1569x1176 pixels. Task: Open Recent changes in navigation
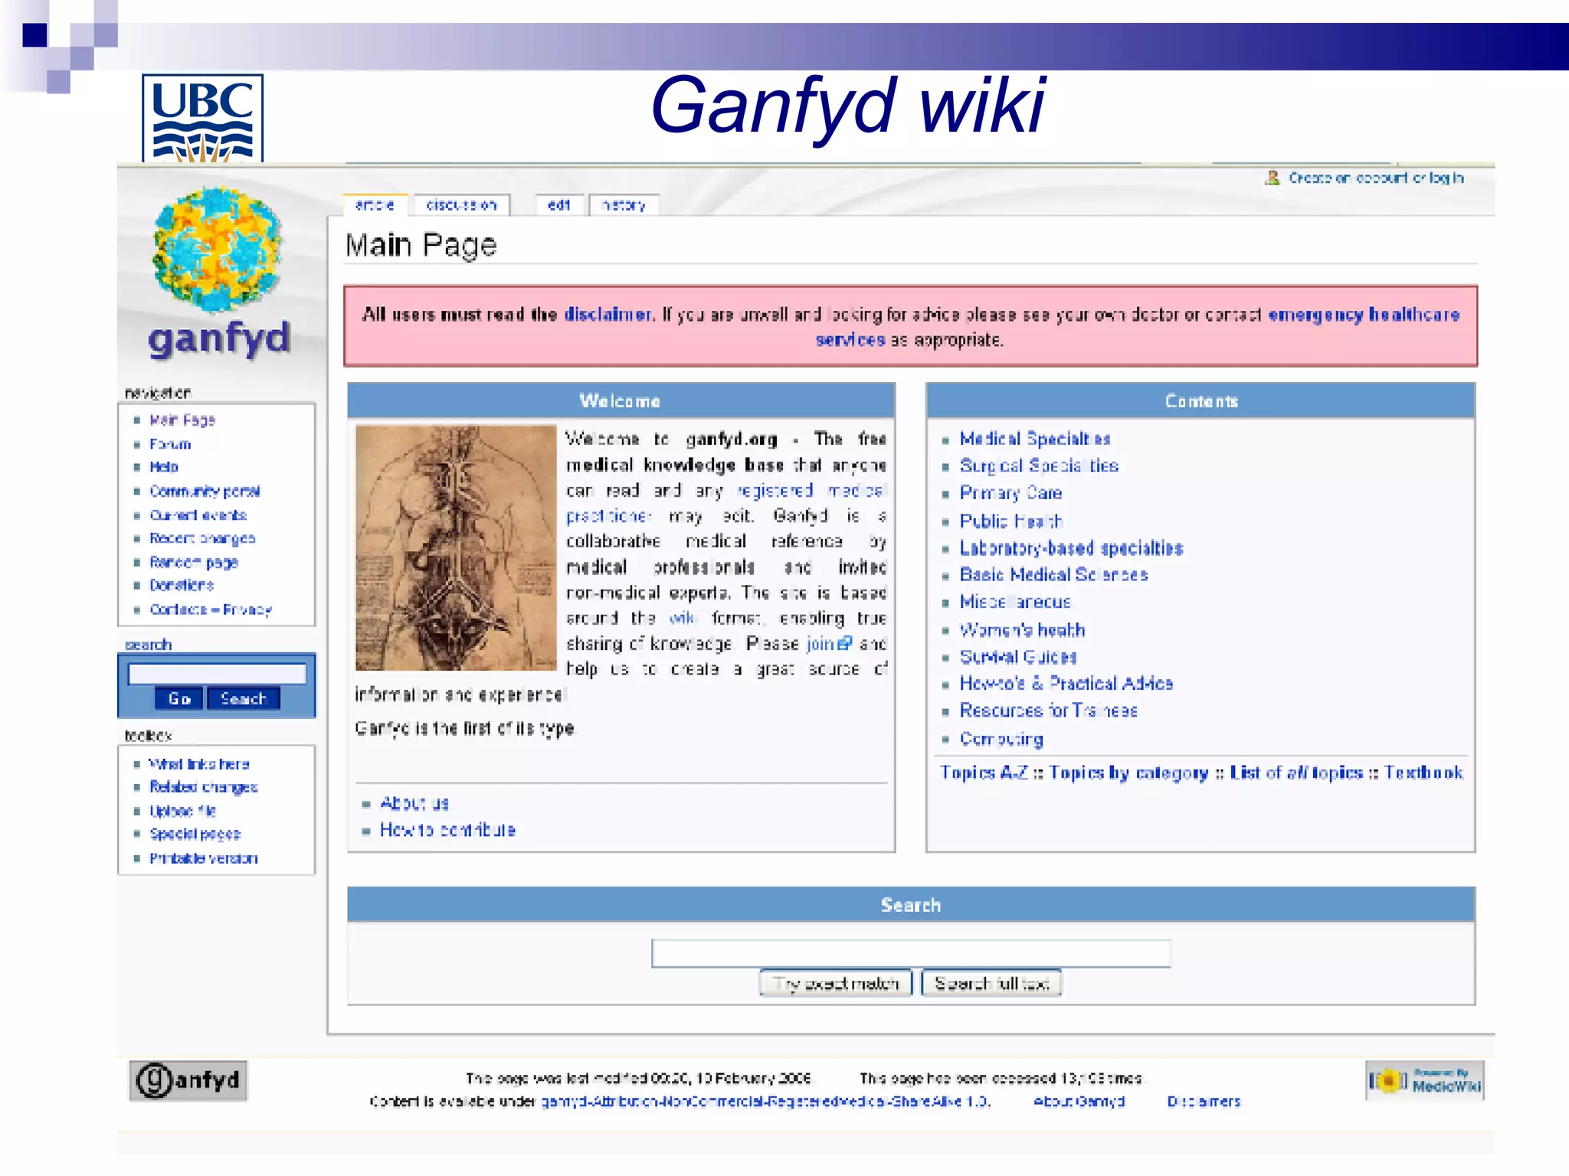(202, 539)
